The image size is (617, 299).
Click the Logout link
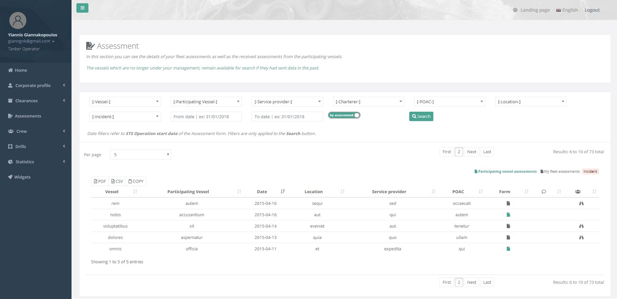[x=592, y=10]
